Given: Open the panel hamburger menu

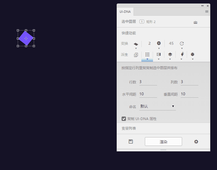Looking at the screenshot, I should coord(207,11).
